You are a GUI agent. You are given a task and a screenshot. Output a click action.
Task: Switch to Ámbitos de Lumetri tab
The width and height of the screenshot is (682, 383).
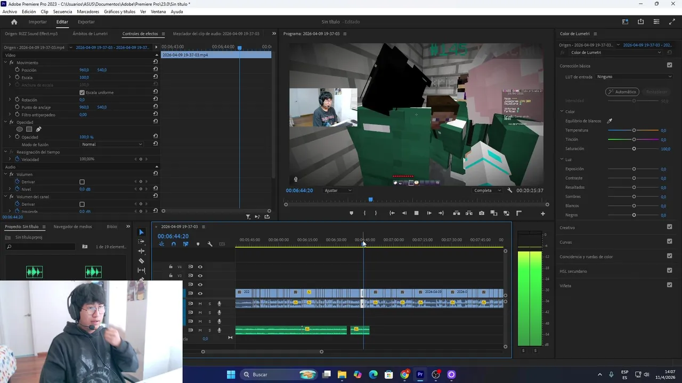[90, 34]
